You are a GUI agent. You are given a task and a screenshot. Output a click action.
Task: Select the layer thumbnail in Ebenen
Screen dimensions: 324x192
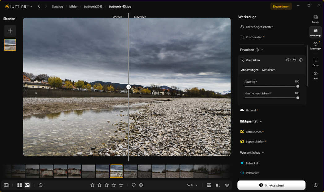pos(10,45)
